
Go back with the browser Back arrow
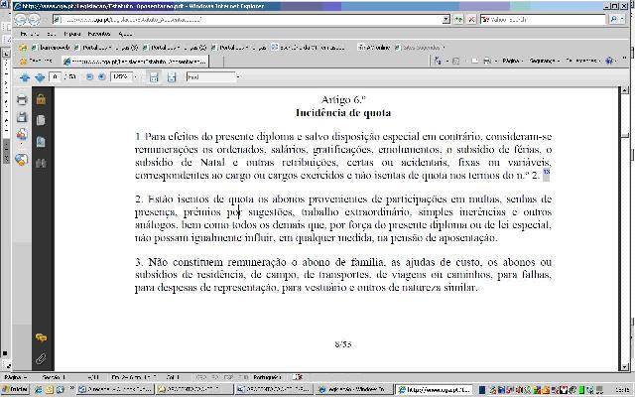[x=21, y=19]
